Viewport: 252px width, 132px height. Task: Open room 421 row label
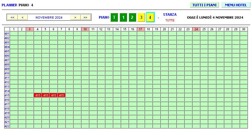click(x=7, y=122)
